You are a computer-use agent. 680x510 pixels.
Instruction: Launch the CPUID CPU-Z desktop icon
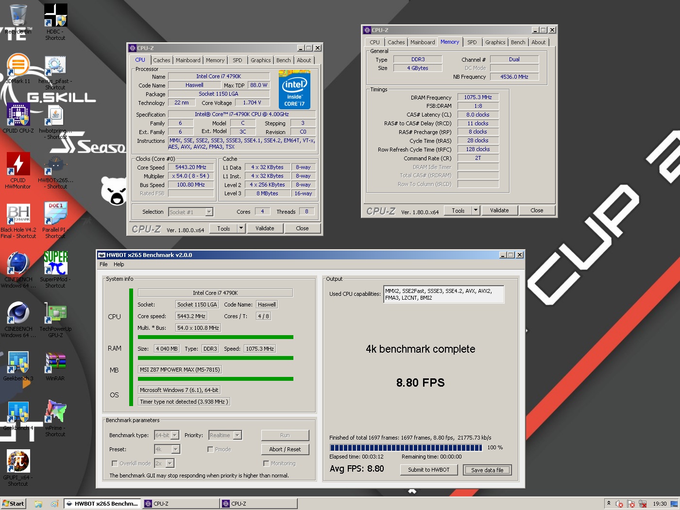point(18,119)
